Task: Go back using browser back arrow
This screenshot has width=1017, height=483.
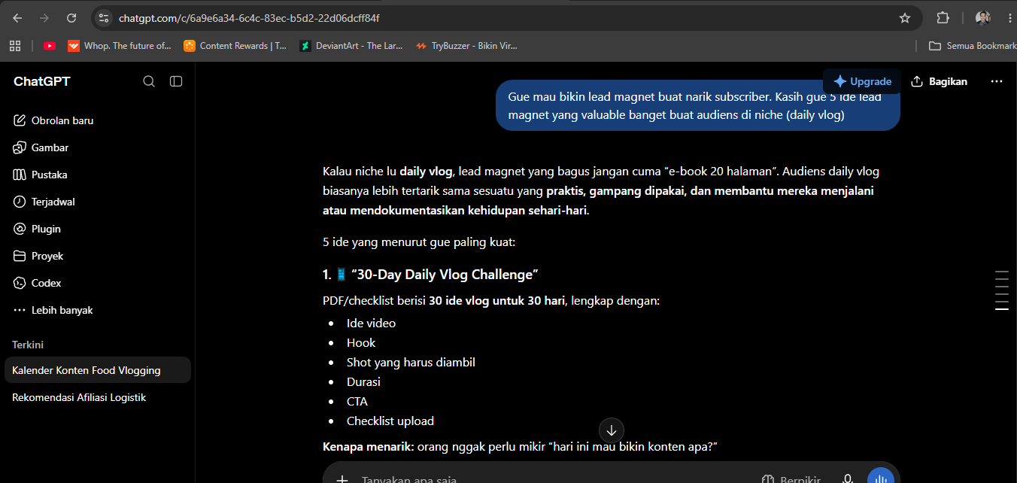Action: 17,18
